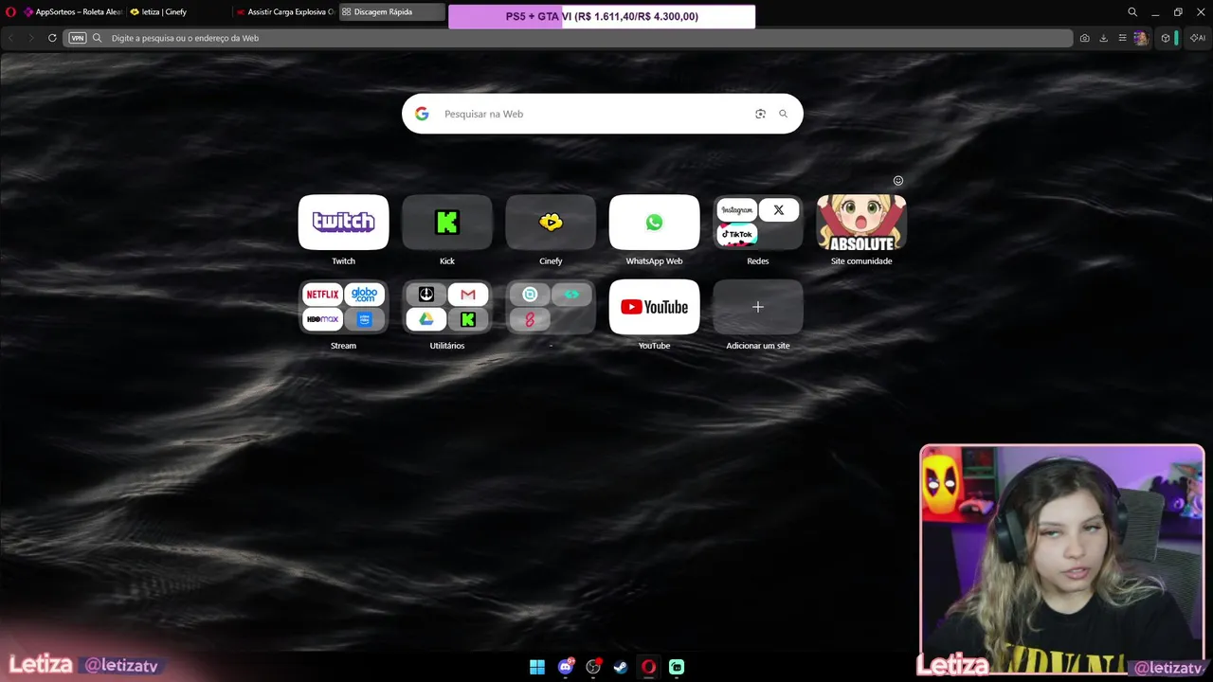1213x682 pixels.
Task: Open the Opera AI assistant button
Action: click(x=1198, y=38)
